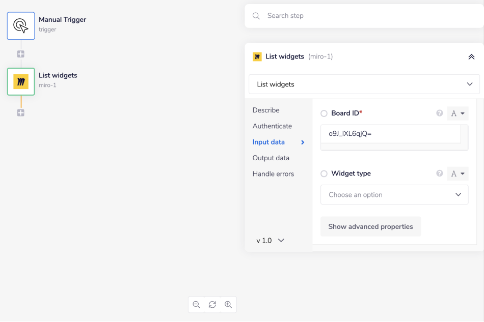This screenshot has width=484, height=322.
Task: Reset the canvas zoom level
Action: coord(212,305)
